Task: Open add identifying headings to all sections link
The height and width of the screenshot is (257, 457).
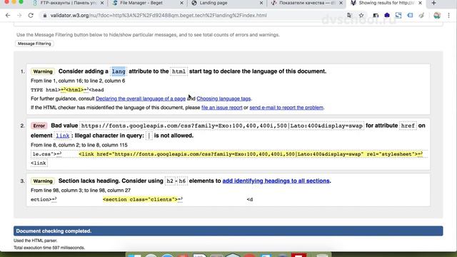Action: [276, 181]
